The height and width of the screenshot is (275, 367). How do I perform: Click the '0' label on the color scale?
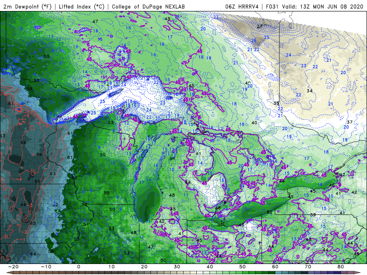click(78, 267)
